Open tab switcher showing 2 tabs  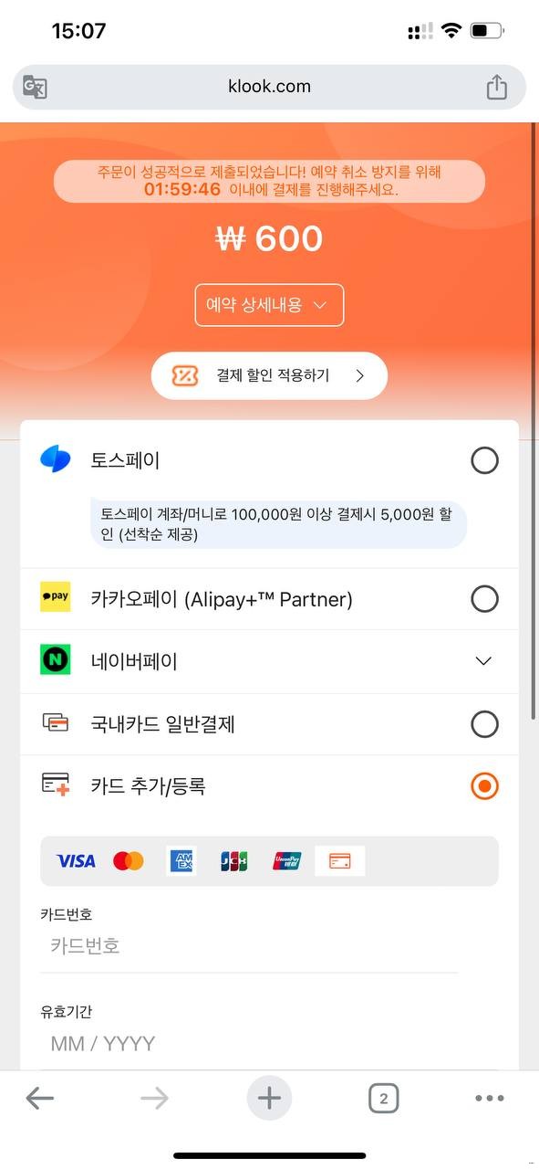(383, 1099)
